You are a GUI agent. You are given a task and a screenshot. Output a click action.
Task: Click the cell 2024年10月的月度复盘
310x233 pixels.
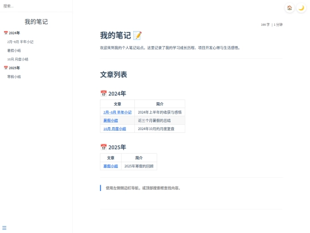160,129
